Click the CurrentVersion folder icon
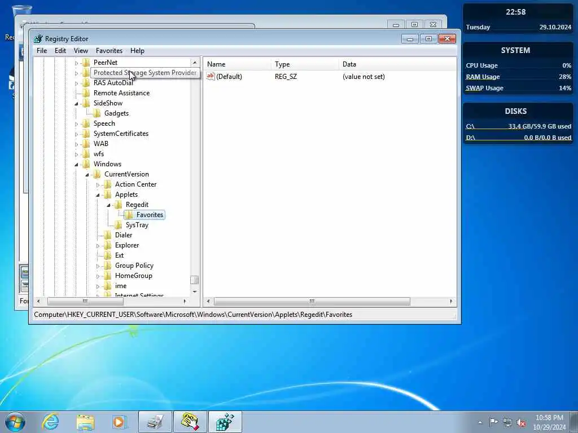 [x=97, y=174]
